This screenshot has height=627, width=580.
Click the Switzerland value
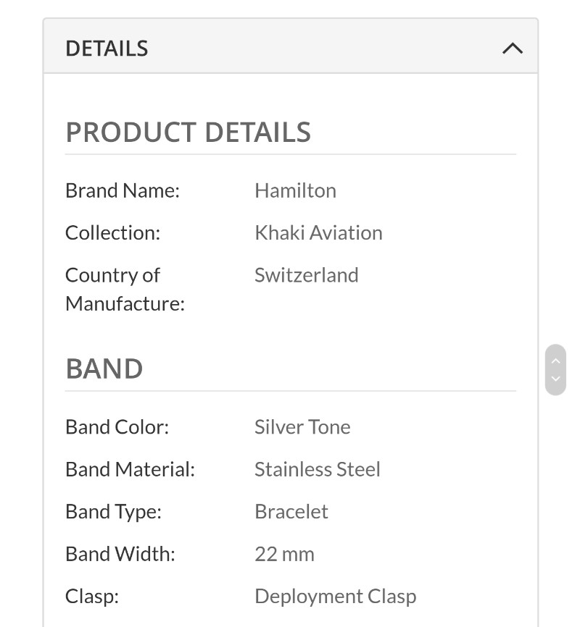pyautogui.click(x=307, y=275)
